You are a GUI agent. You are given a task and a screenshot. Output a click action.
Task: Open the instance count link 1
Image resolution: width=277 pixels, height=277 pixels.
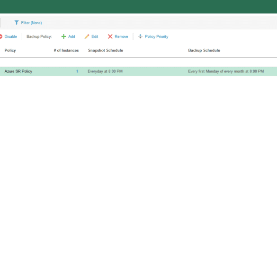click(x=77, y=71)
